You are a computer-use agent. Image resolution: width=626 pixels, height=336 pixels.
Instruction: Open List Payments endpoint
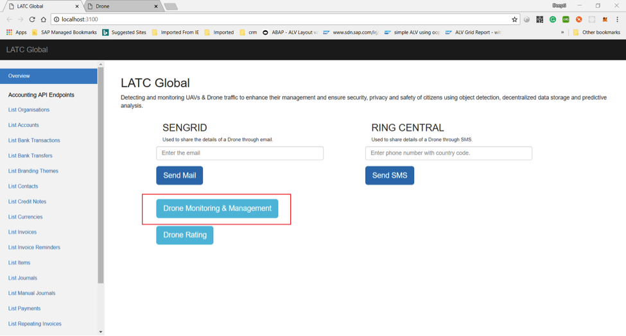(x=24, y=308)
